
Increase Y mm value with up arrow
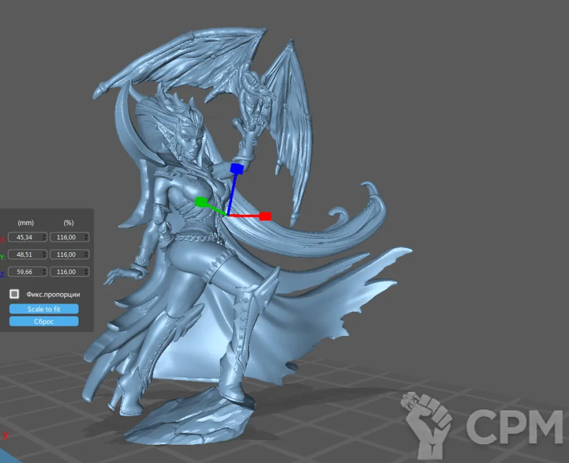pos(44,252)
